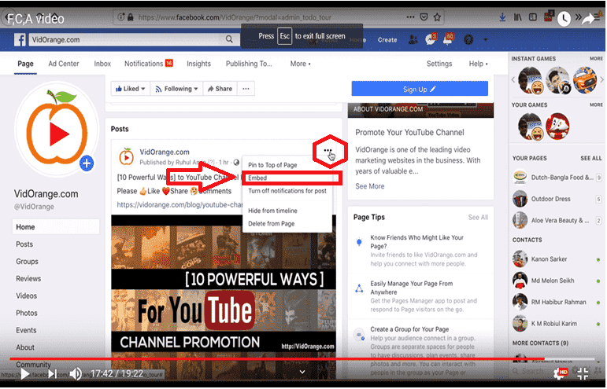
Task: Open the Firefox downloads arrow
Action: click(502, 17)
